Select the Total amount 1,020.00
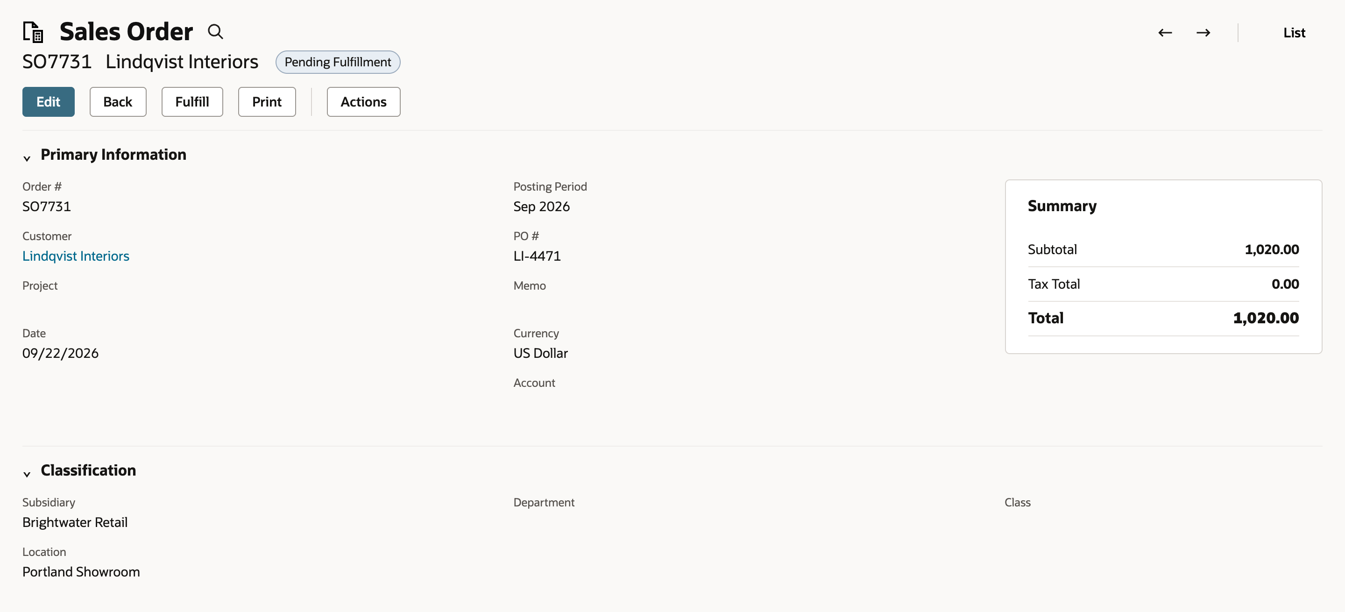Viewport: 1345px width, 612px height. point(1266,318)
